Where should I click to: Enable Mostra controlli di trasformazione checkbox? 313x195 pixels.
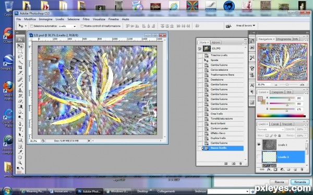[x=82, y=26]
